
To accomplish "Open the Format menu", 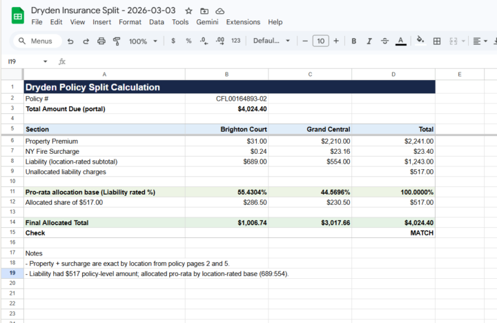I will [x=130, y=22].
